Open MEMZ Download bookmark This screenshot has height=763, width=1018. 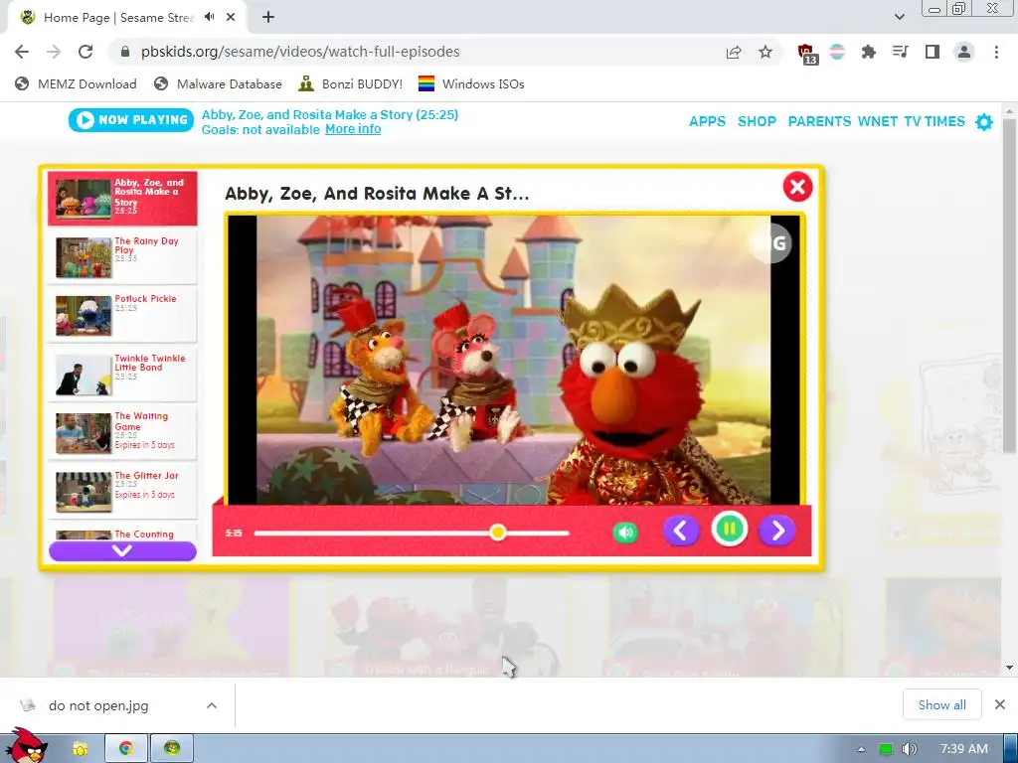[x=76, y=83]
